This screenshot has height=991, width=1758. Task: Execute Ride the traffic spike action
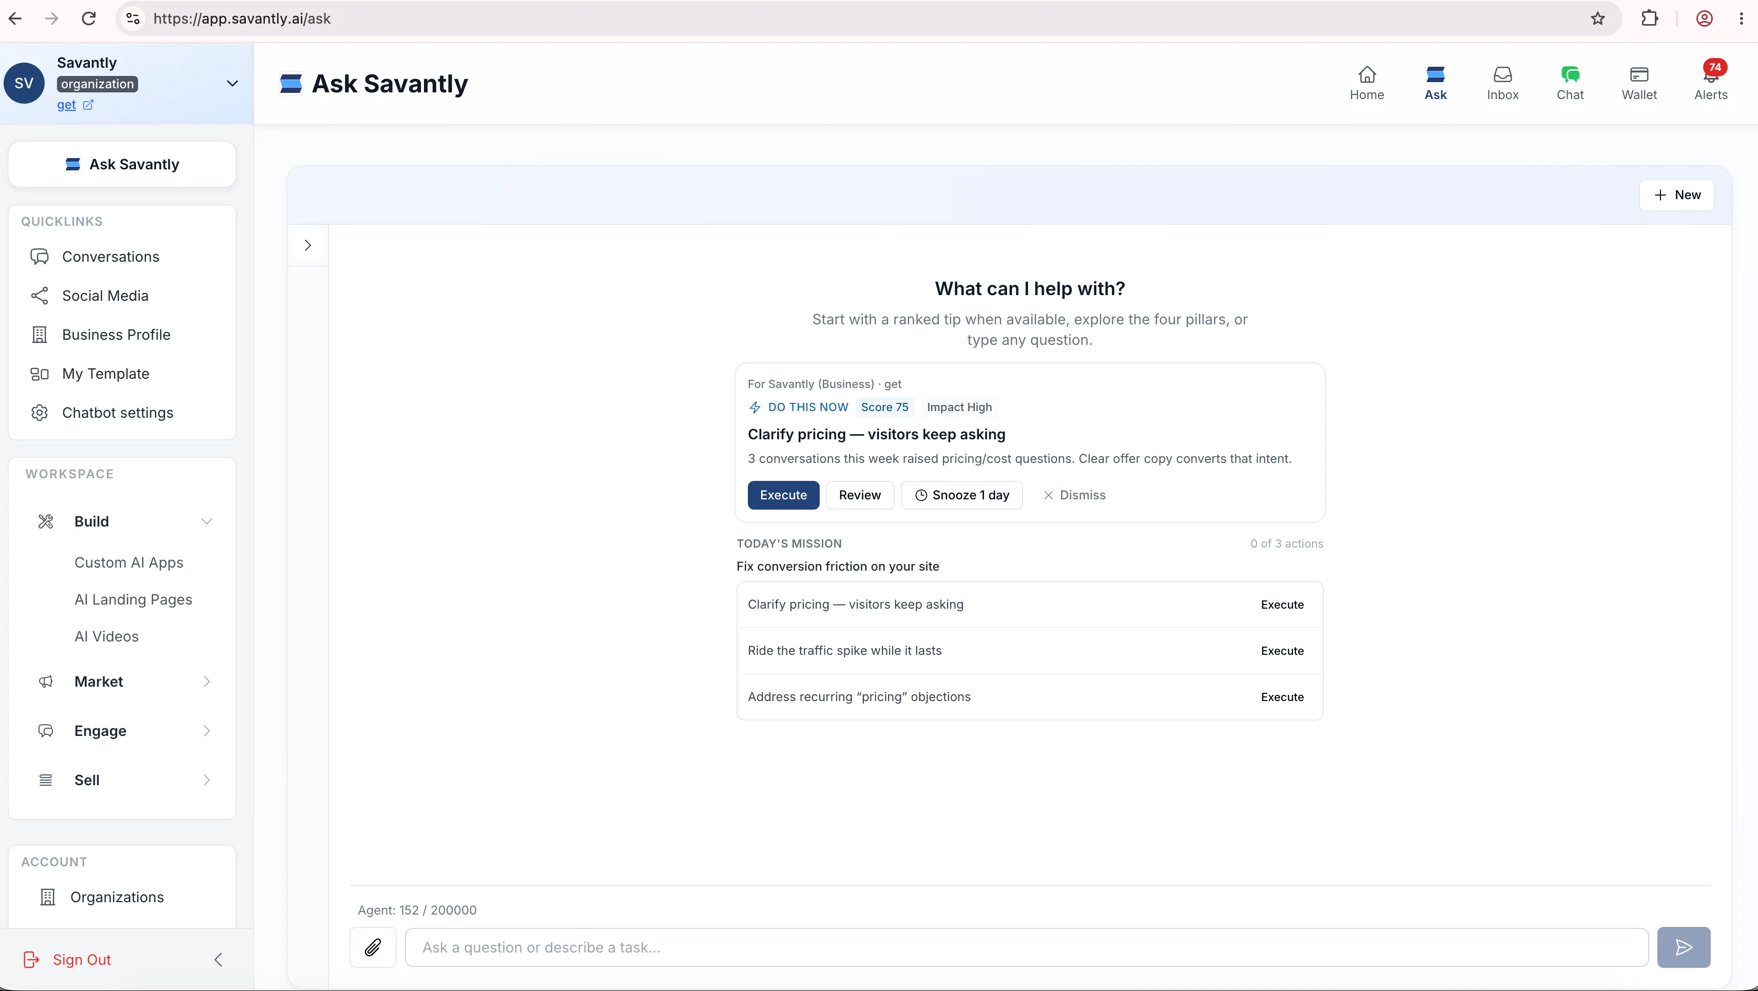1282,651
